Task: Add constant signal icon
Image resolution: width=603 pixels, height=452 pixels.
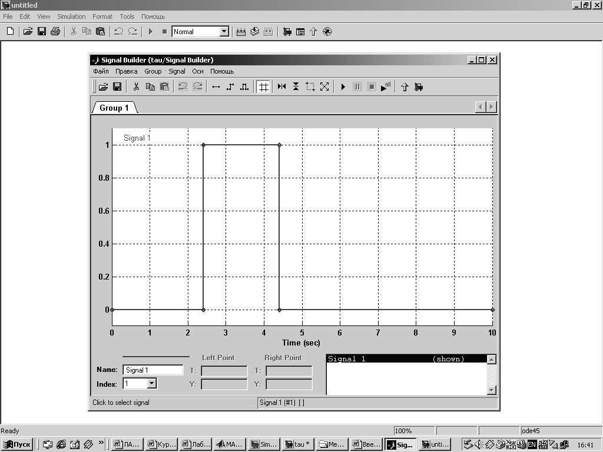Action: click(216, 87)
